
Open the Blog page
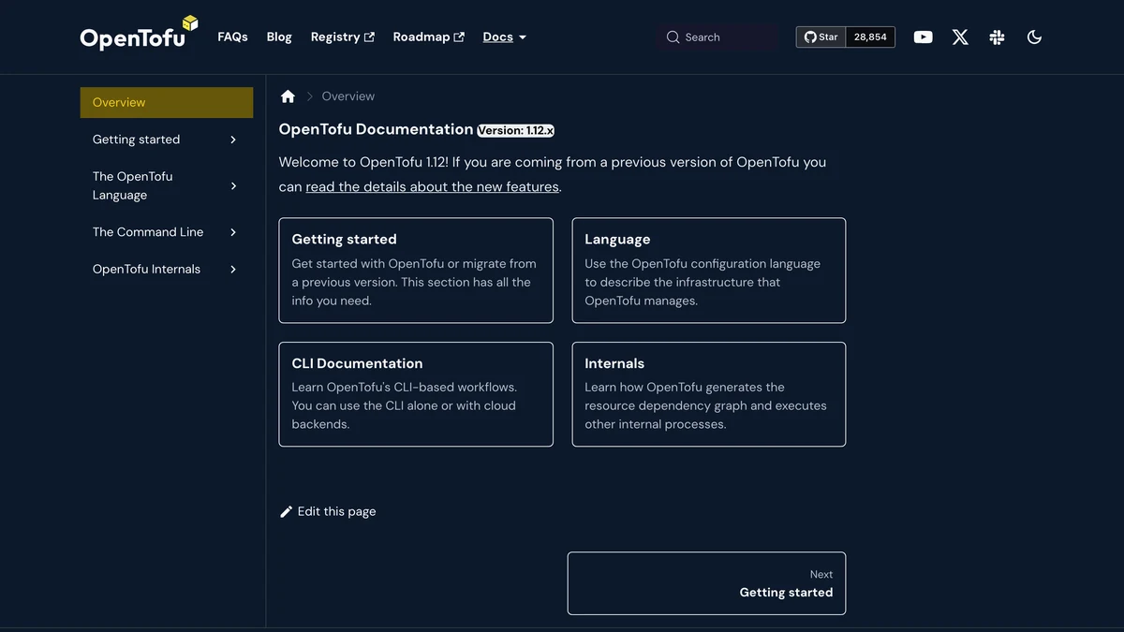[x=279, y=37]
